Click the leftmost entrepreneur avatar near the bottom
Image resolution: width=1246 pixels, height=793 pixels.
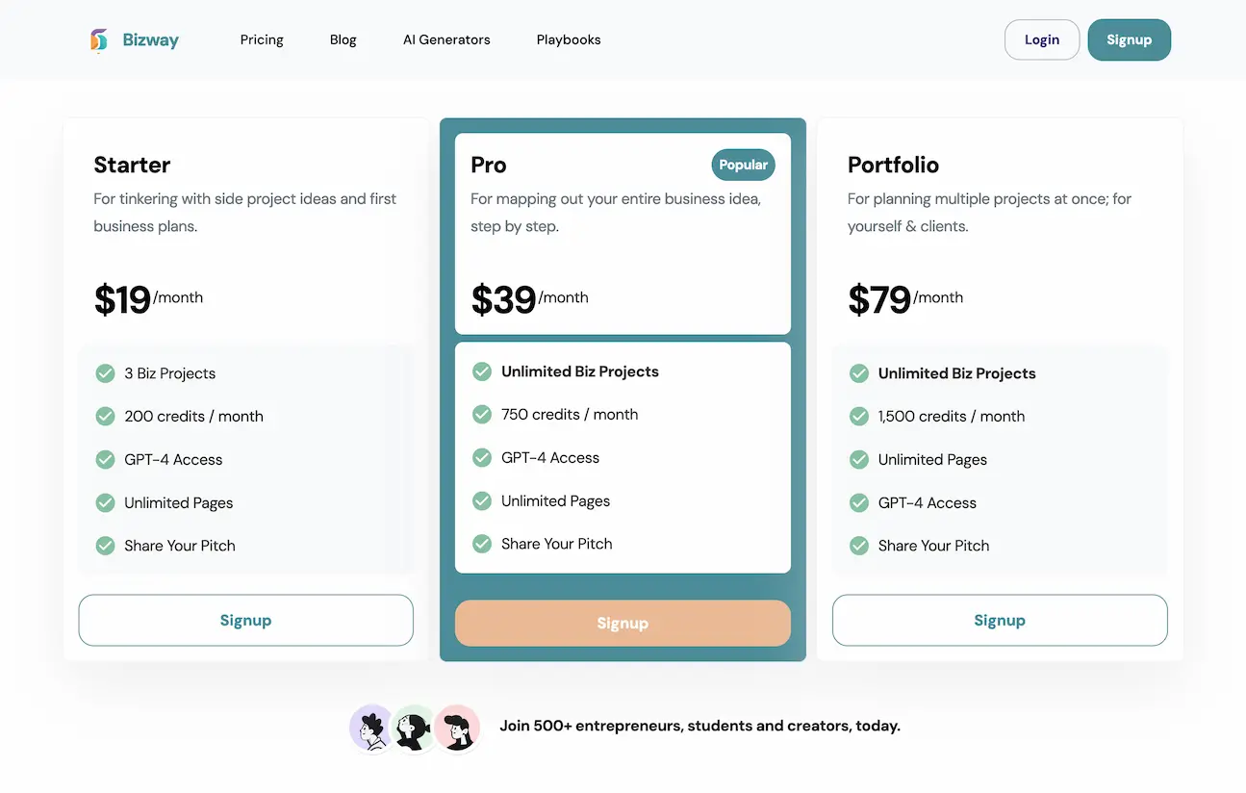click(x=370, y=729)
